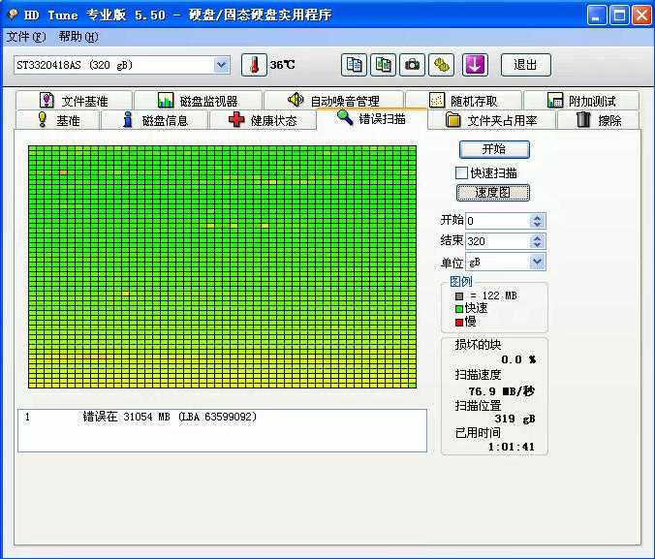
Task: Increase the 结束 value with up arrow
Action: [537, 237]
